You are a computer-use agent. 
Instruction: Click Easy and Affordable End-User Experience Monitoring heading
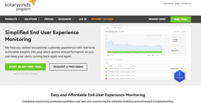[98, 95]
